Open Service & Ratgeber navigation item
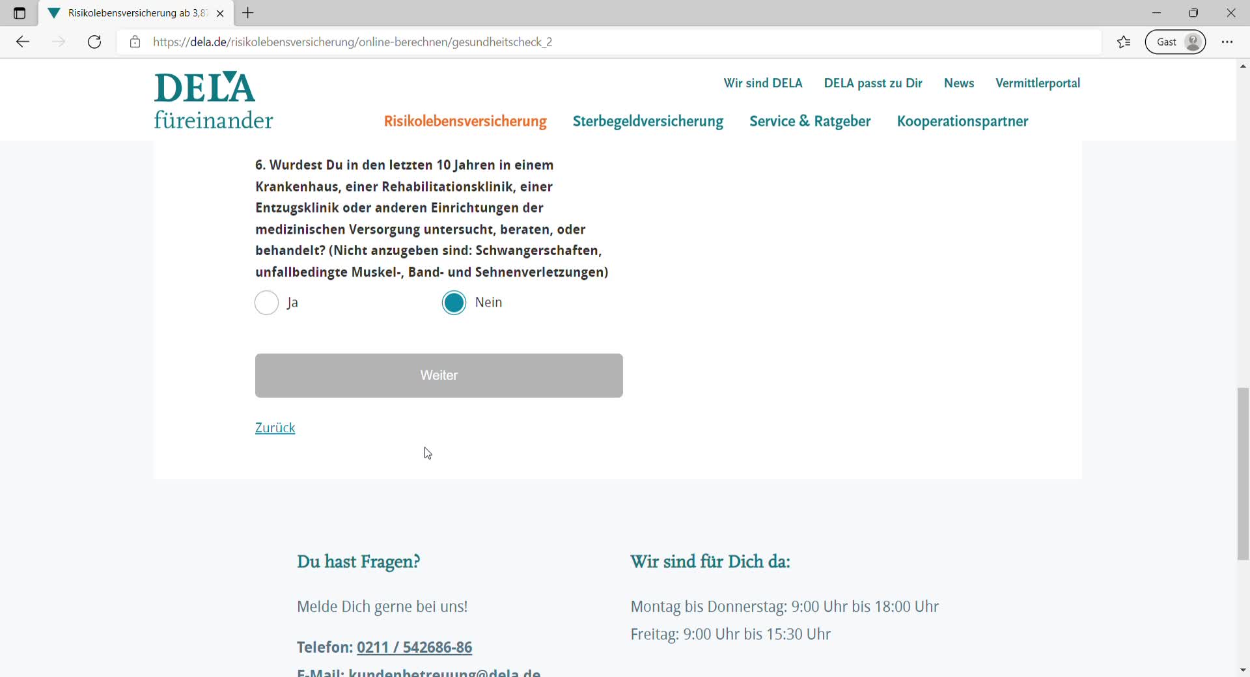This screenshot has width=1250, height=677. point(810,122)
